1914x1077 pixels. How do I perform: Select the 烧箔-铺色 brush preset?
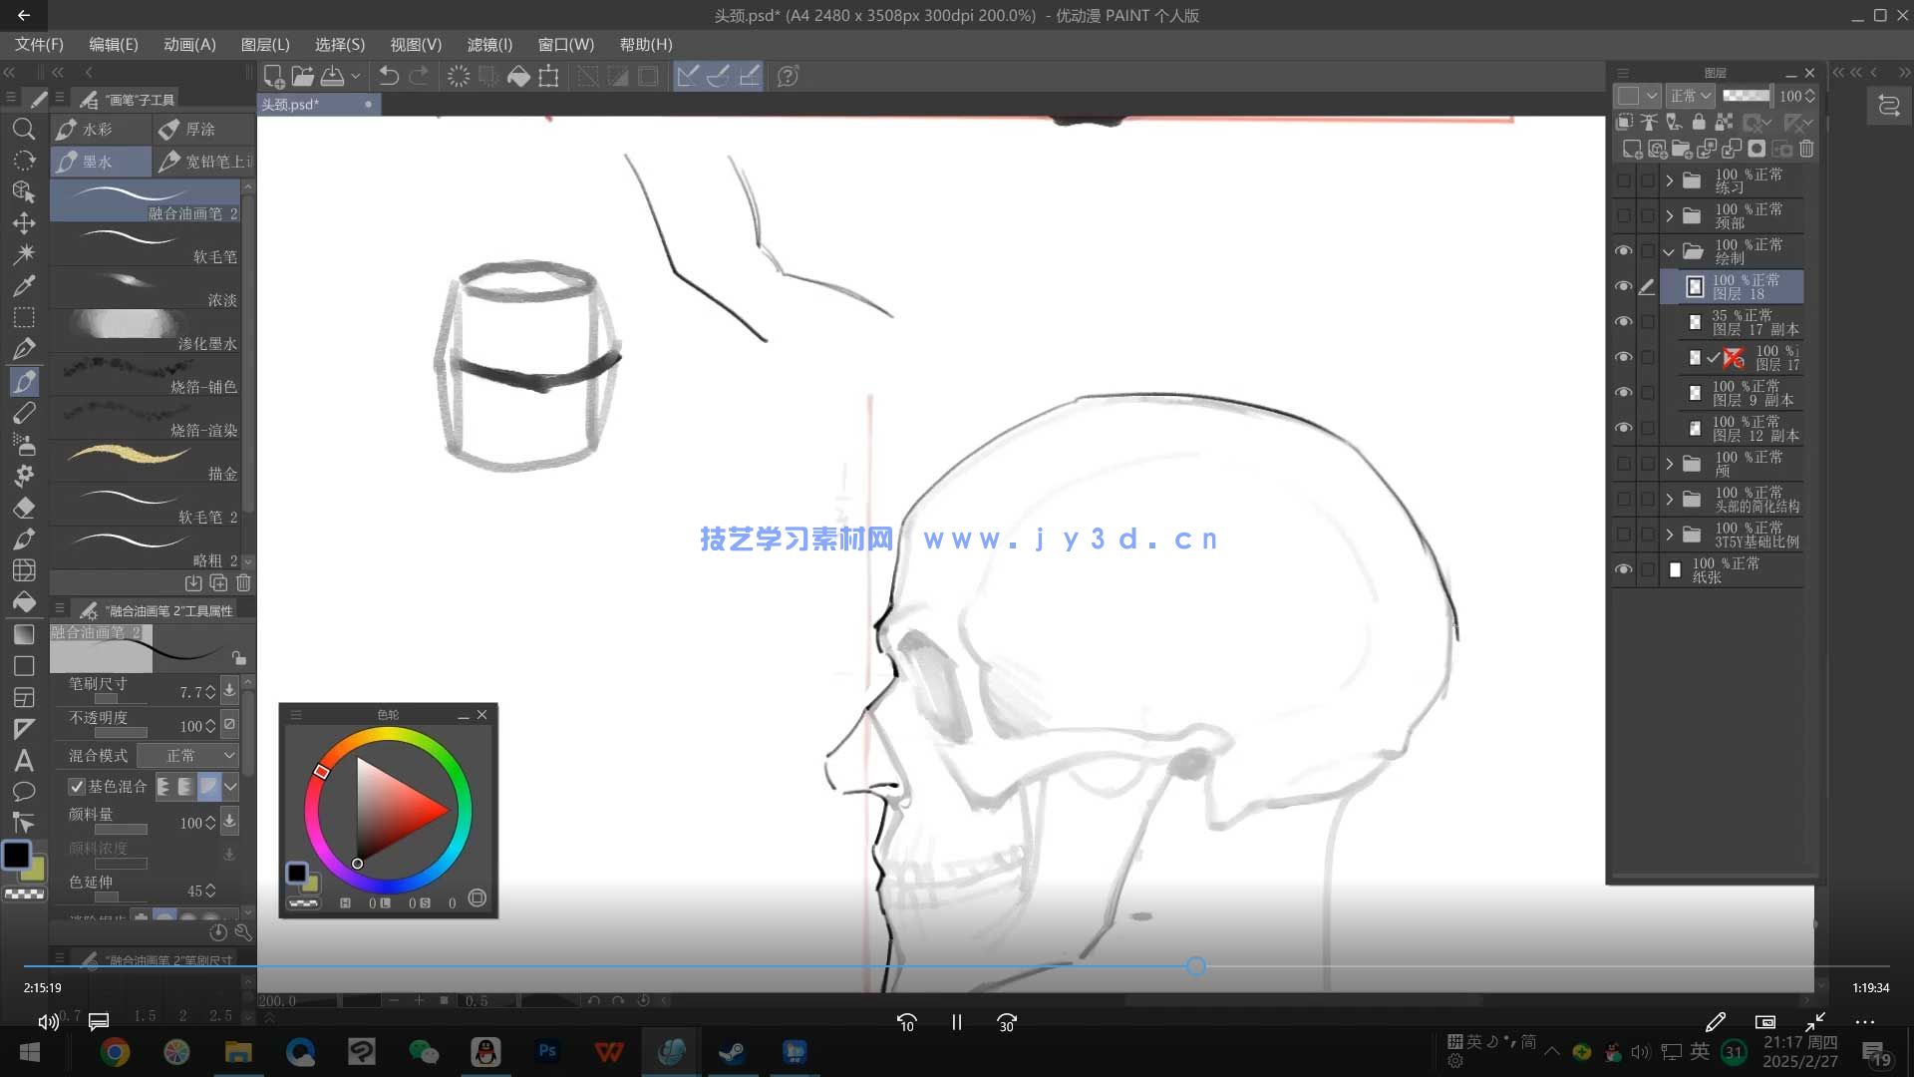(x=145, y=377)
